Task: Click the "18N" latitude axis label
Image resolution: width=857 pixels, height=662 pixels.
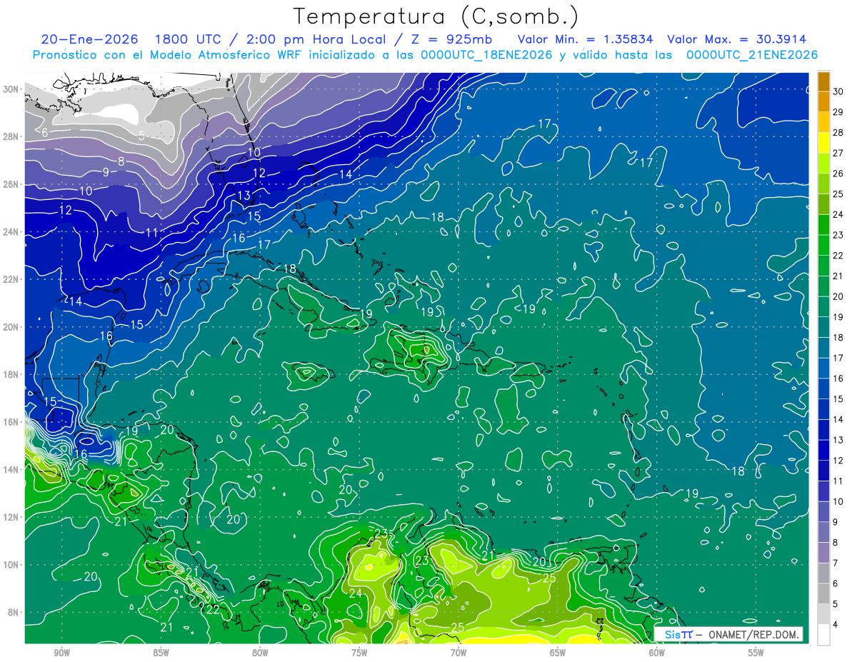Action: 11,374
